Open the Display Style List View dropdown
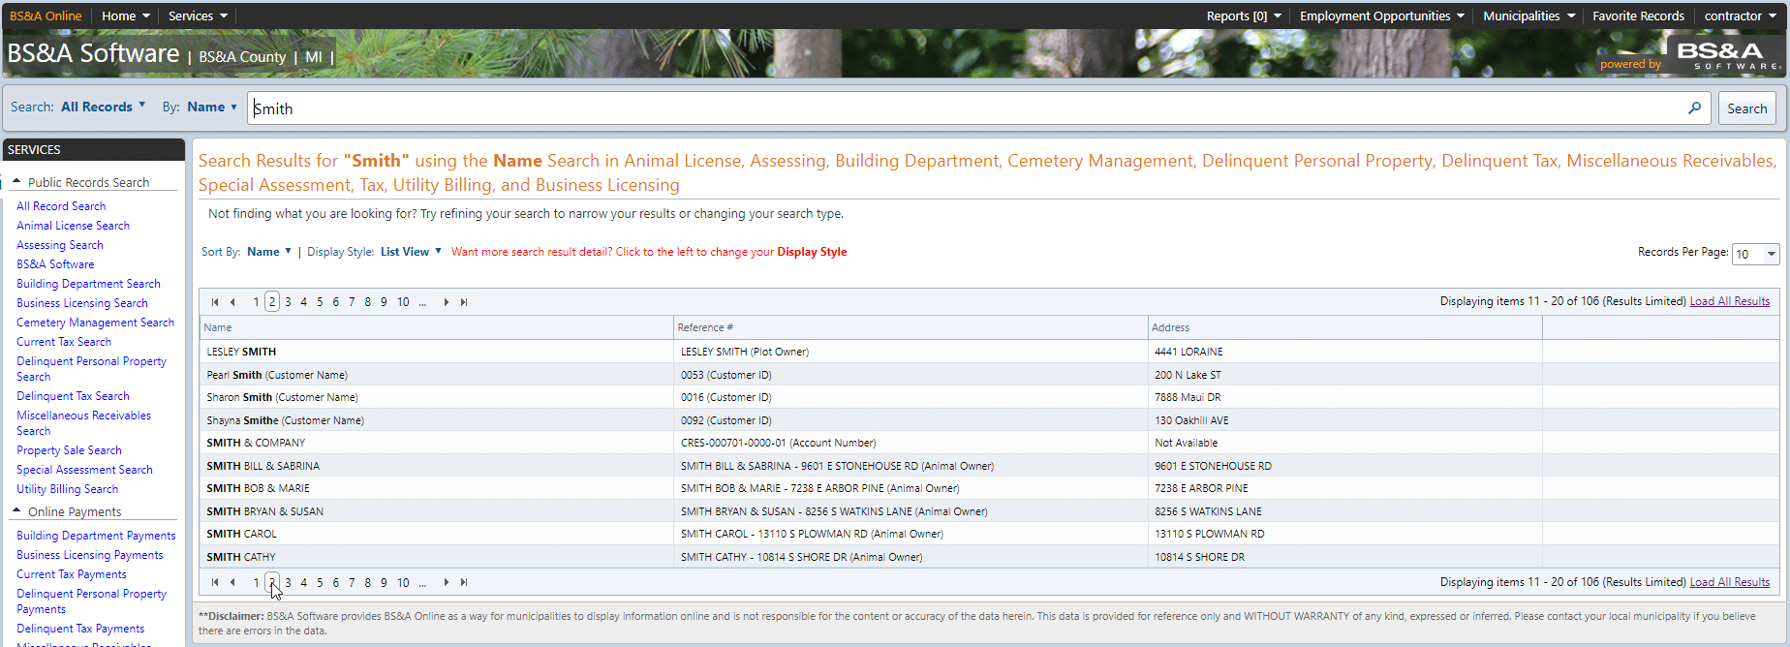This screenshot has width=1790, height=647. pyautogui.click(x=411, y=252)
